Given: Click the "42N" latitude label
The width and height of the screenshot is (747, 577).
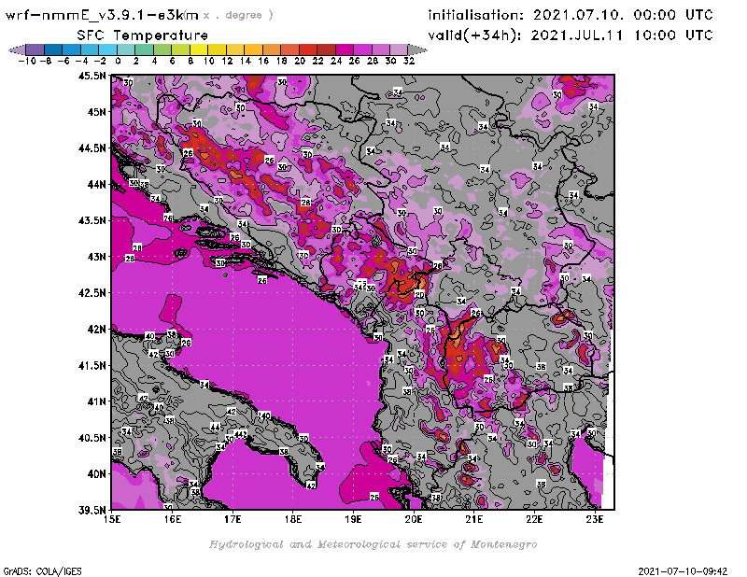Looking at the screenshot, I should tap(97, 330).
